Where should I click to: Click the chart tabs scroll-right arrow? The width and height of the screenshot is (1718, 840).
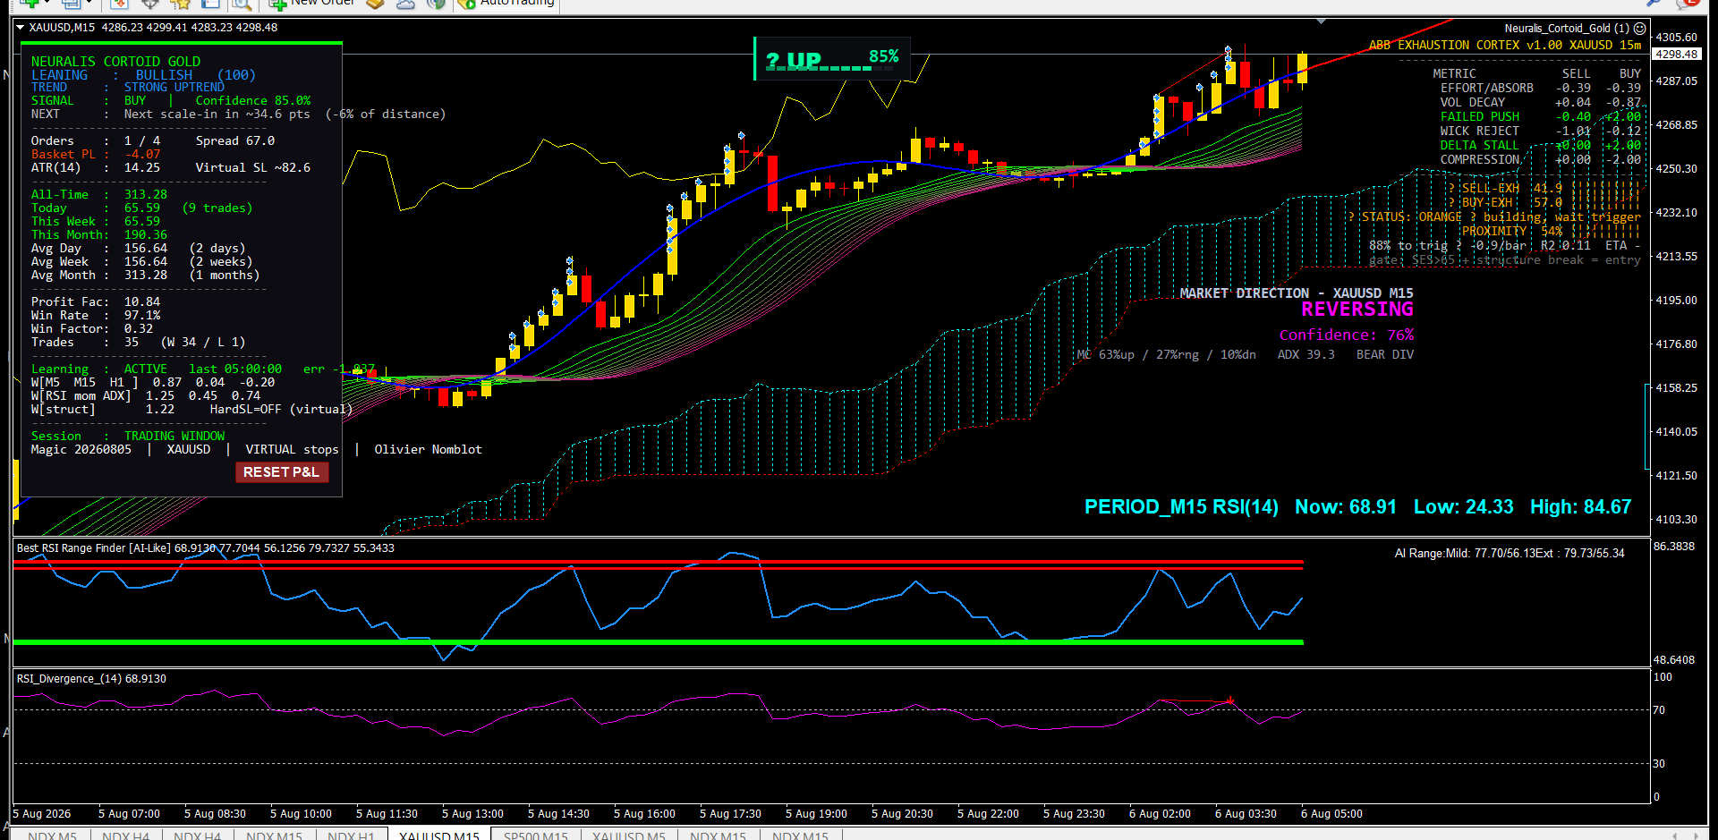1696,836
